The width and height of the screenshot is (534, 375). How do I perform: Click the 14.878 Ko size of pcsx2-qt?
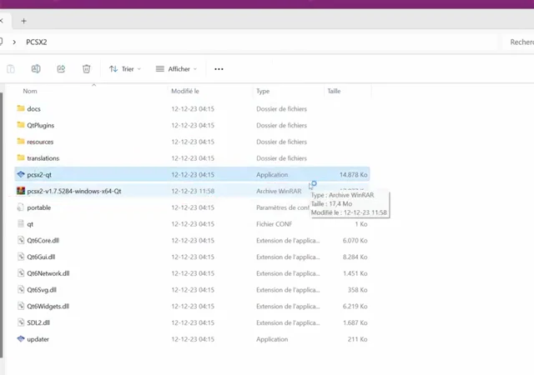[353, 174]
